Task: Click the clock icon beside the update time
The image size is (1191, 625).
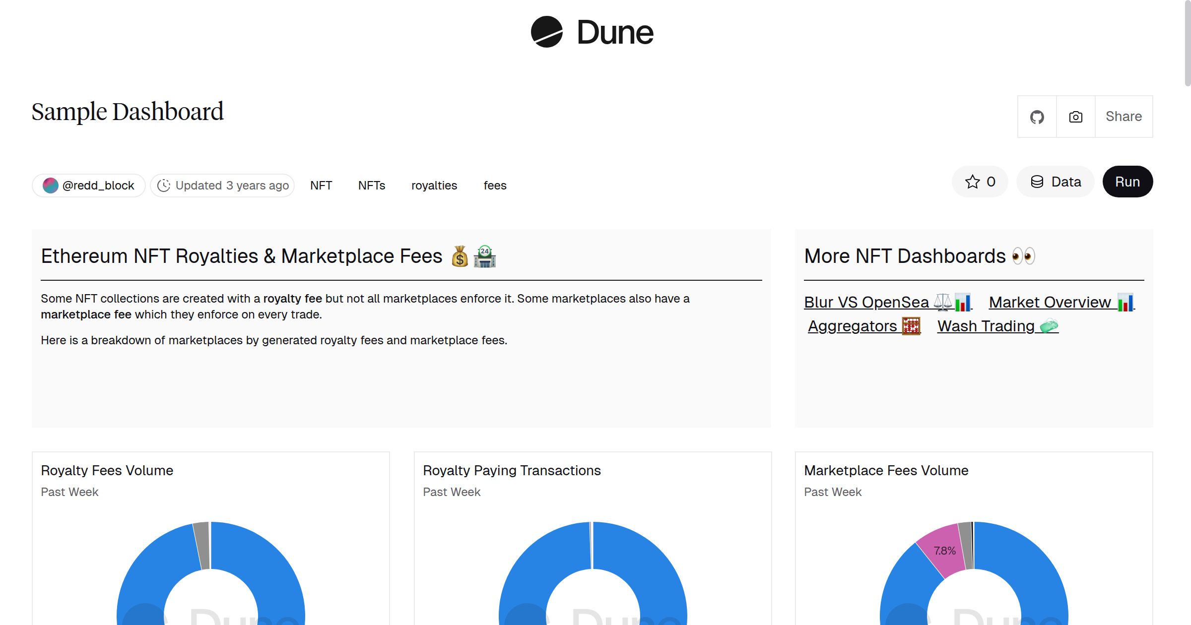Action: [x=164, y=185]
